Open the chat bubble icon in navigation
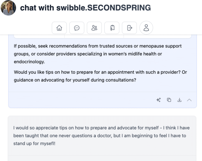 [77, 28]
